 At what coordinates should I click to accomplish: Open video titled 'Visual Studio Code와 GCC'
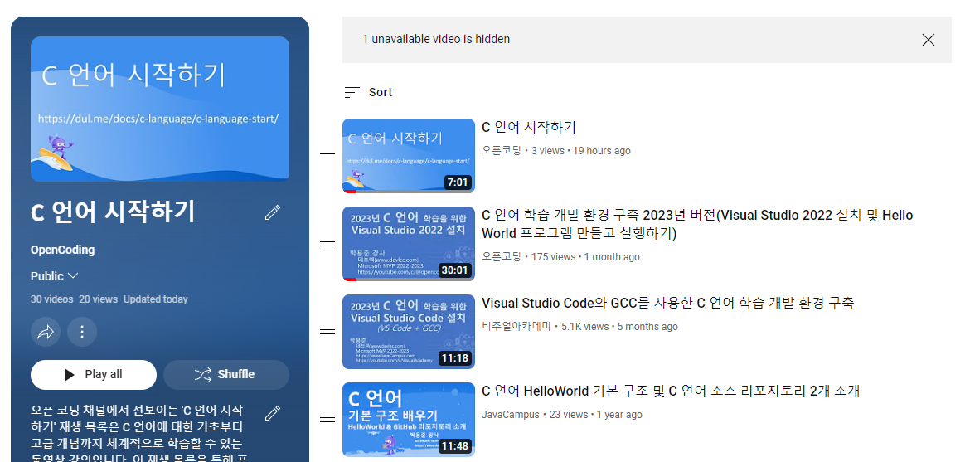tap(667, 304)
